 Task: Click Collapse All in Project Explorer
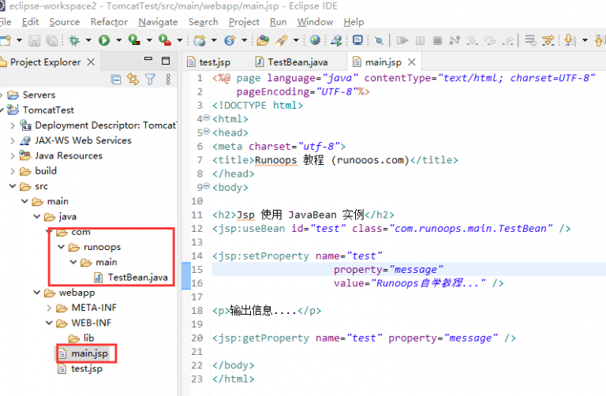(x=117, y=79)
